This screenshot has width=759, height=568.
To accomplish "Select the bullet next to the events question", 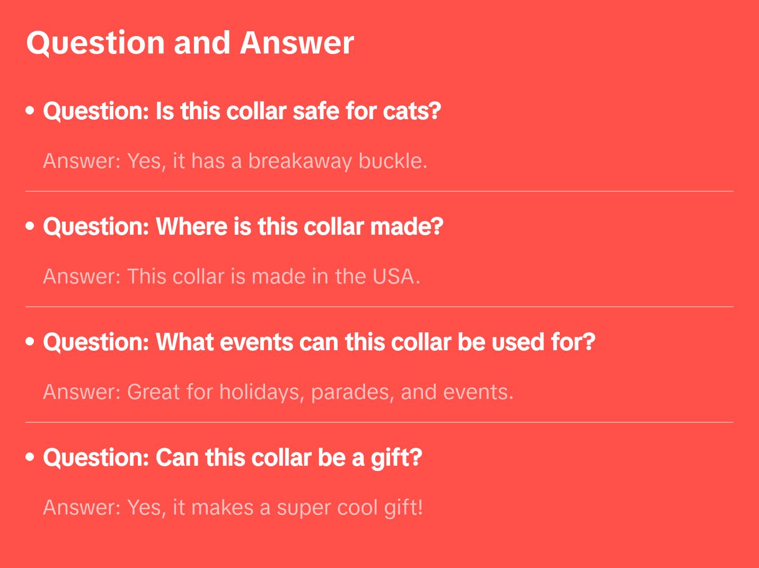I will coord(30,342).
